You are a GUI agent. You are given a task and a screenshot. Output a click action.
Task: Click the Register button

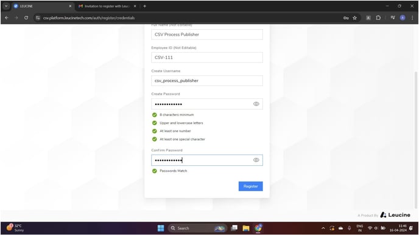pos(250,186)
